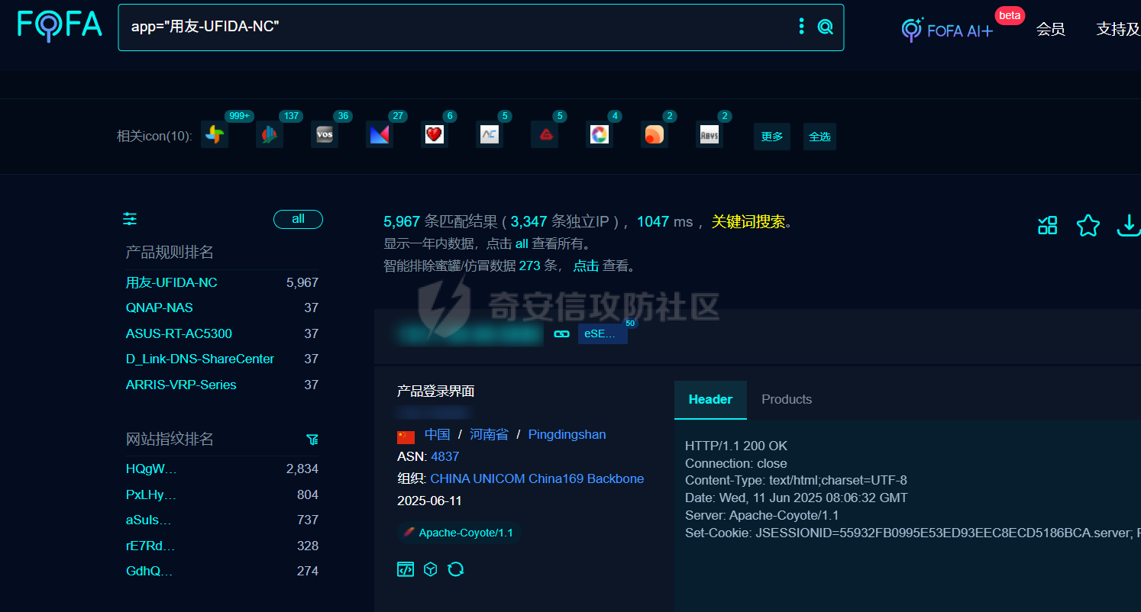Select pinwheel icon with 999+ badge
This screenshot has width=1141, height=612.
point(215,135)
